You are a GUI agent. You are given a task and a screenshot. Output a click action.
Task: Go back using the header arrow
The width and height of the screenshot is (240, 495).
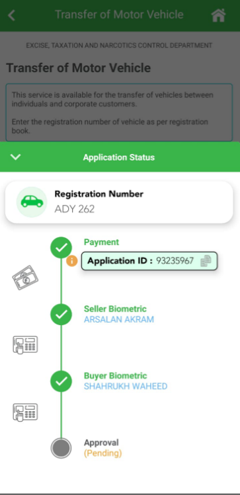point(12,15)
